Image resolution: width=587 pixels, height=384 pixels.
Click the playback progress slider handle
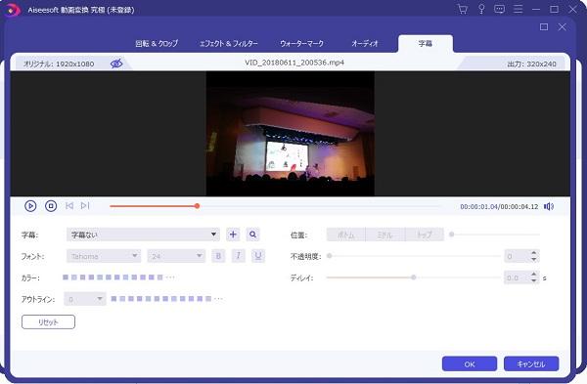click(x=197, y=206)
